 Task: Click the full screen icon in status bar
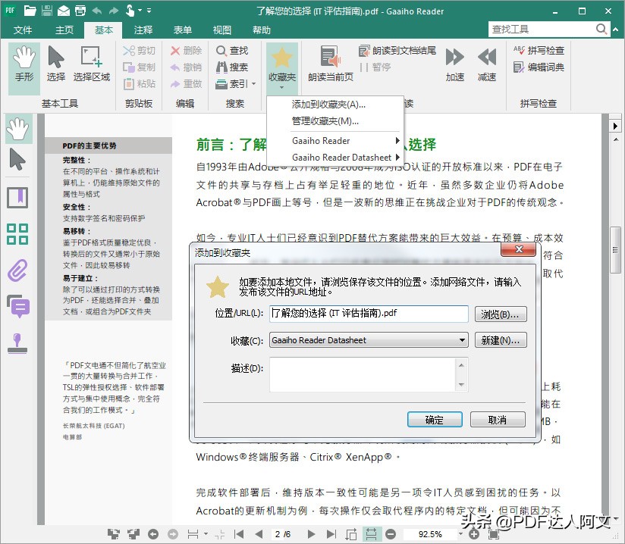[494, 534]
